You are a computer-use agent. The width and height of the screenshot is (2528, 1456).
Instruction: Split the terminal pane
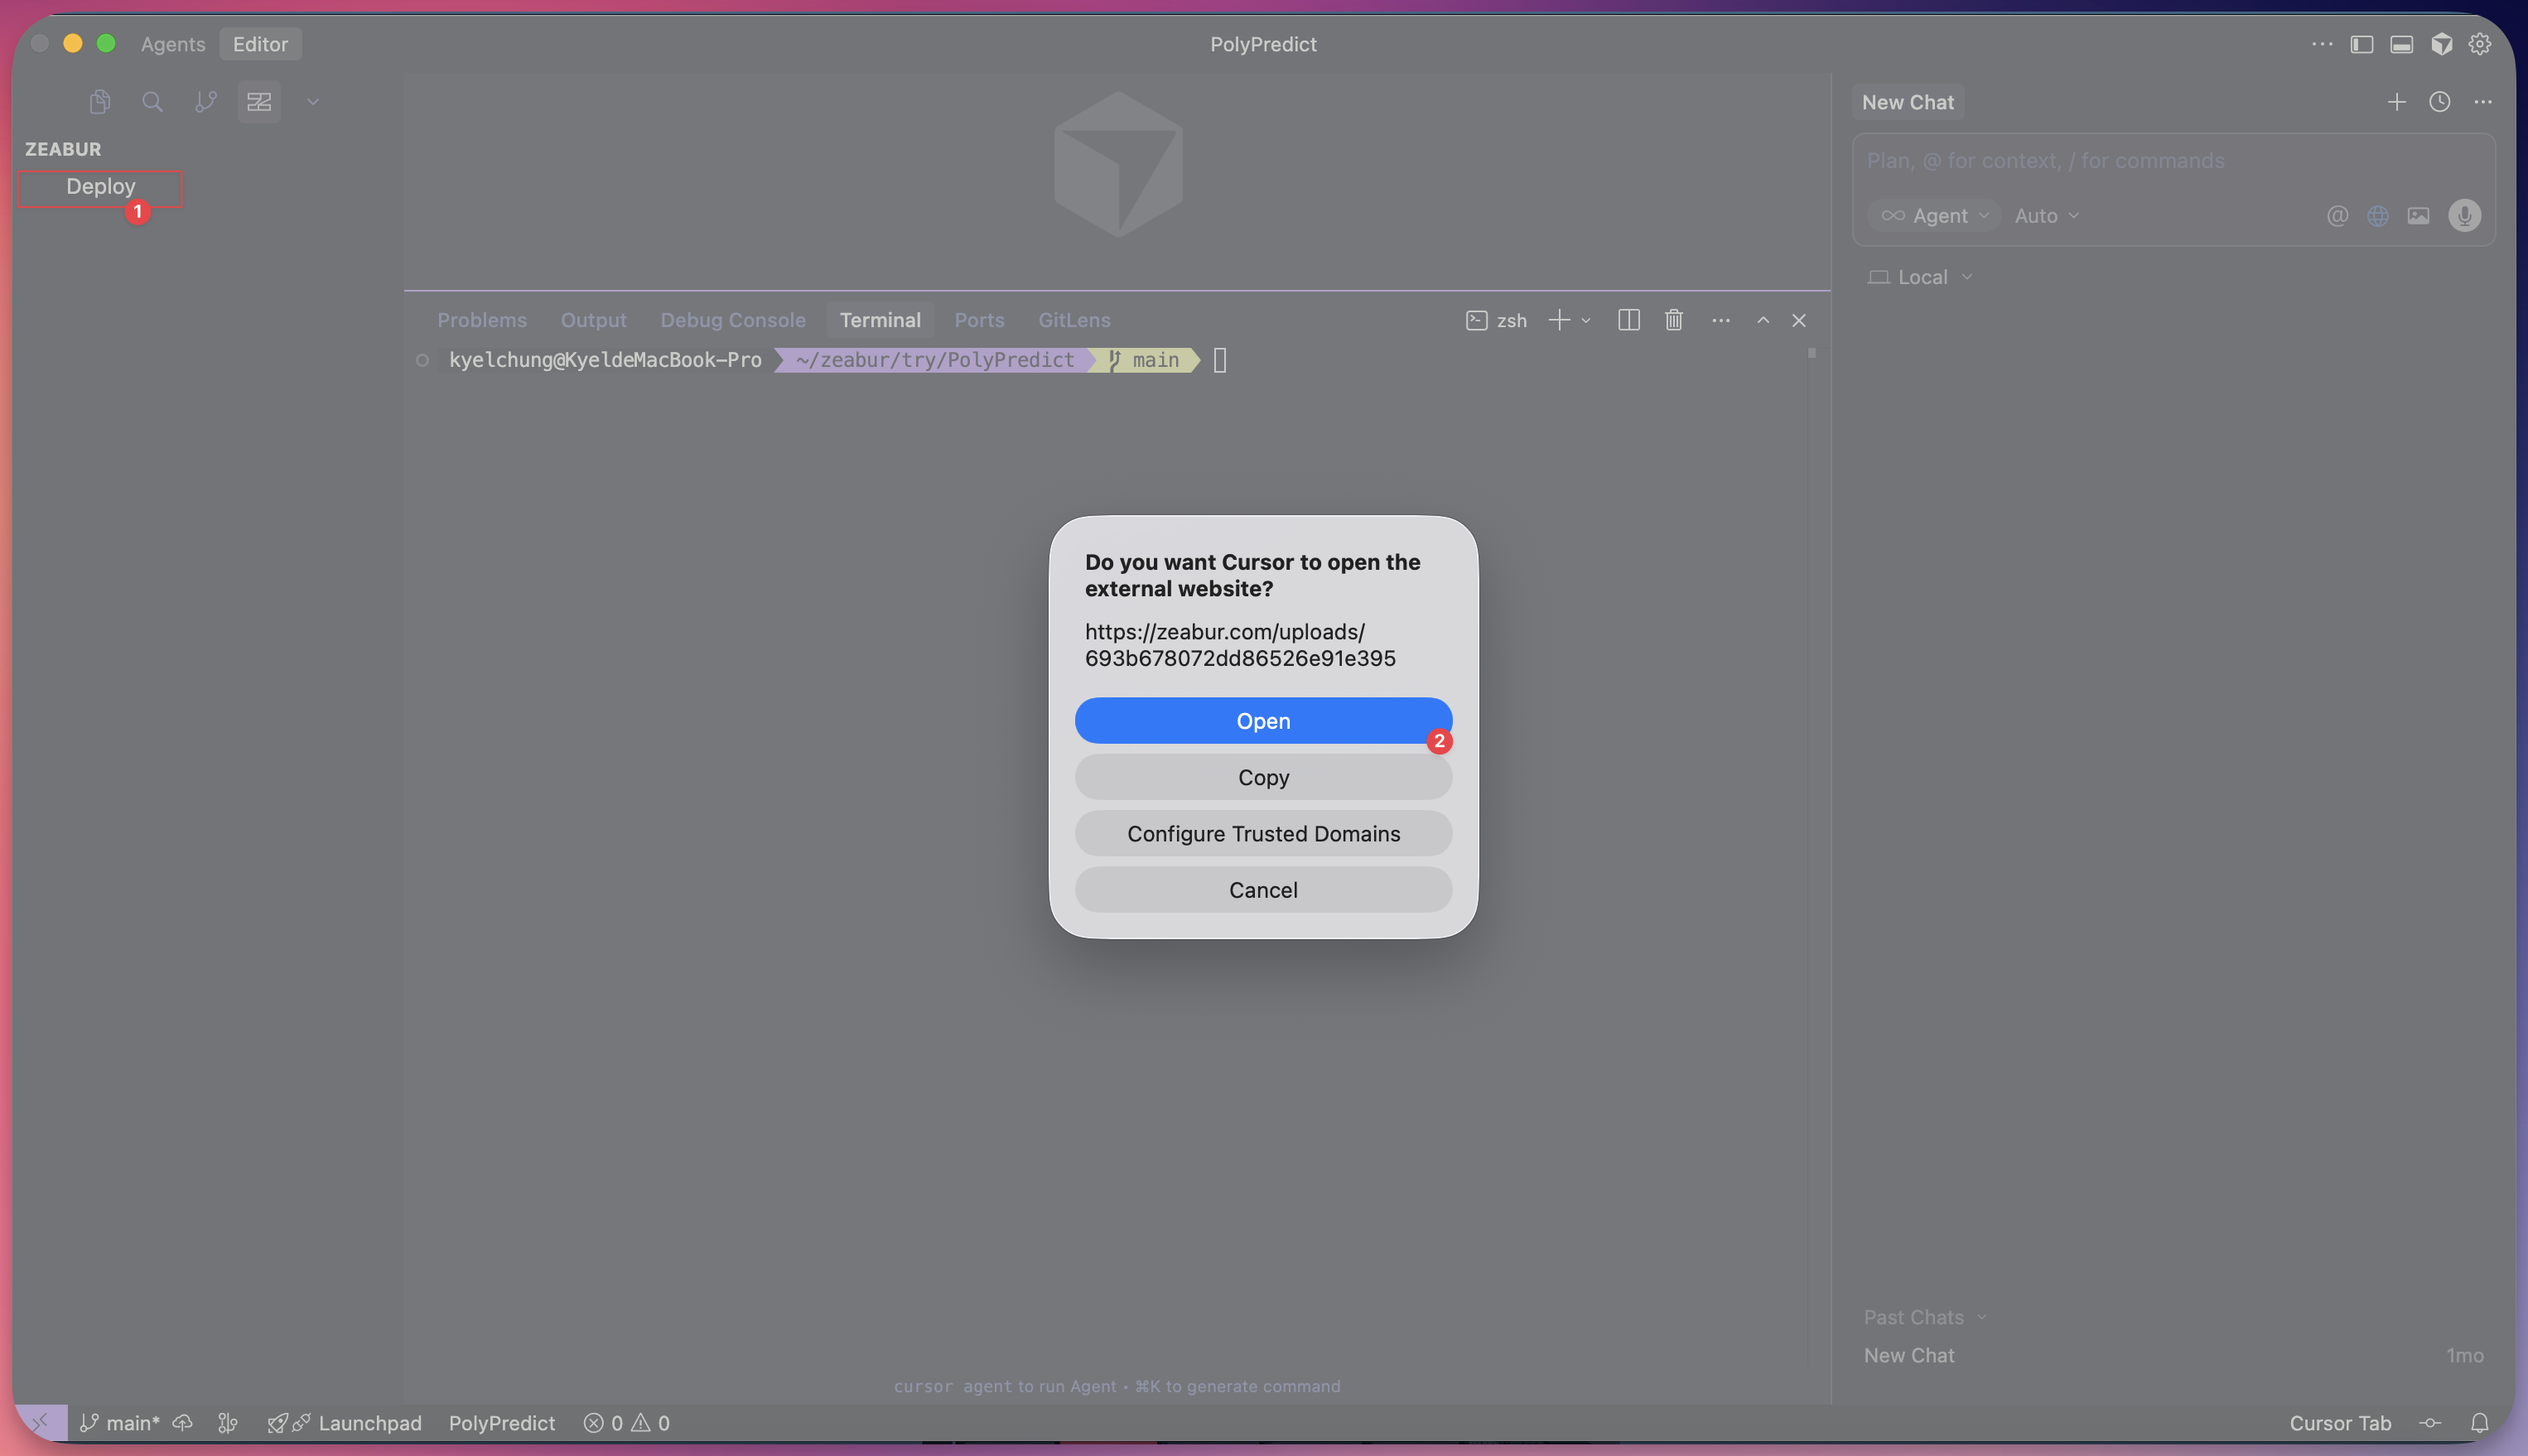[x=1628, y=320]
